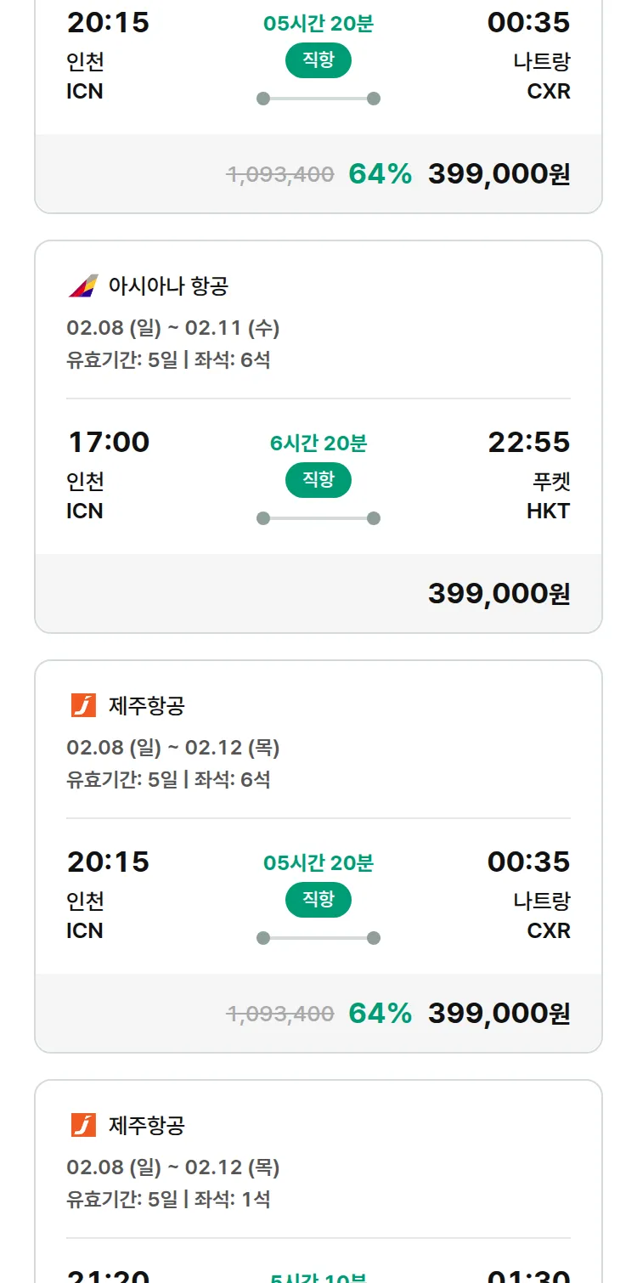Tap the 64% discount in the topmost card
Viewport: 637px width, 1283px height.
click(x=380, y=174)
